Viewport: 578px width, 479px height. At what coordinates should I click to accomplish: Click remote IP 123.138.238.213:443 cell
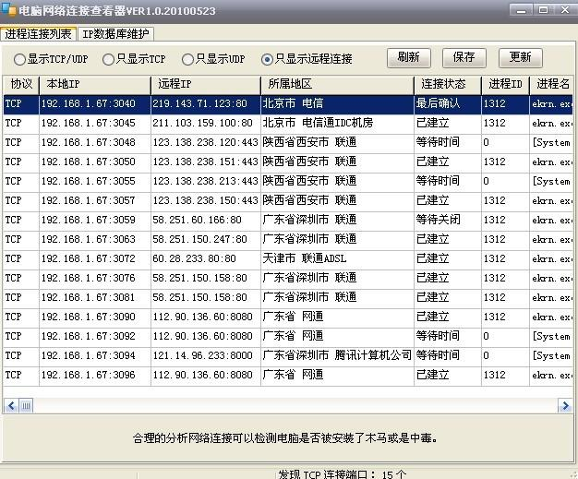click(x=205, y=182)
